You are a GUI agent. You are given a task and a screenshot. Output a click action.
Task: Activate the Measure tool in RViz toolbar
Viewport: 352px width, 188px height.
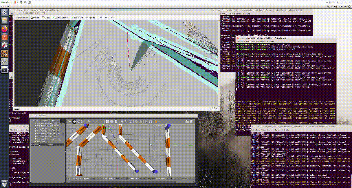[90, 18]
